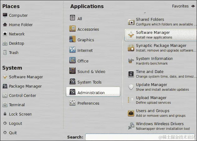Switch to the Favorites view
The image size is (197, 141).
pyautogui.click(x=180, y=6)
